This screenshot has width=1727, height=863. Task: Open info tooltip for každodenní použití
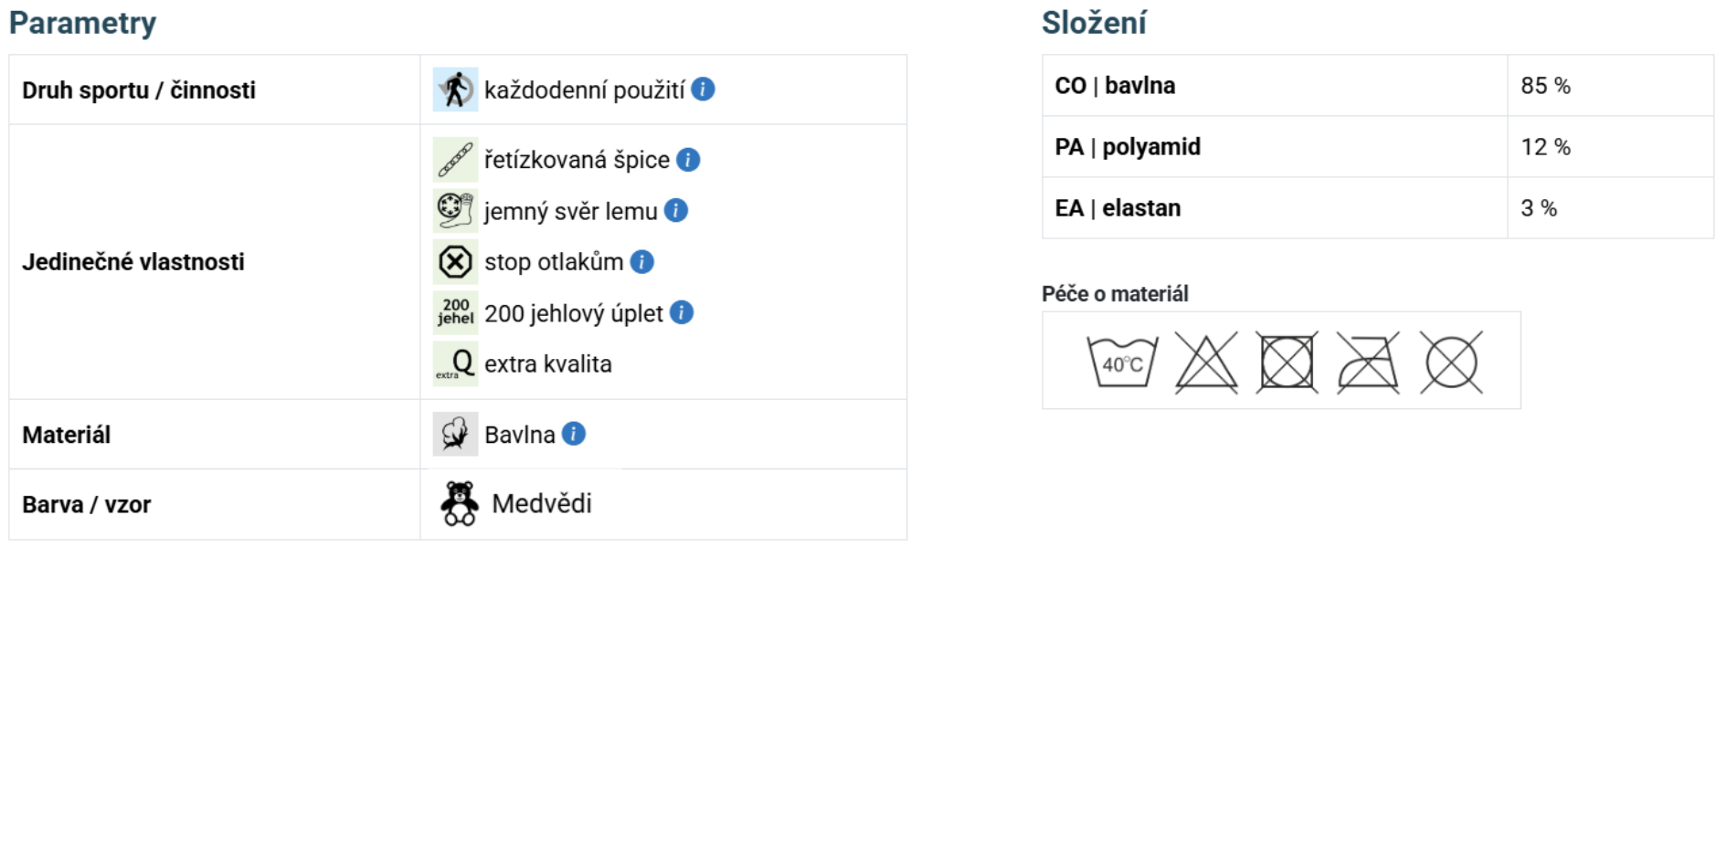(703, 89)
